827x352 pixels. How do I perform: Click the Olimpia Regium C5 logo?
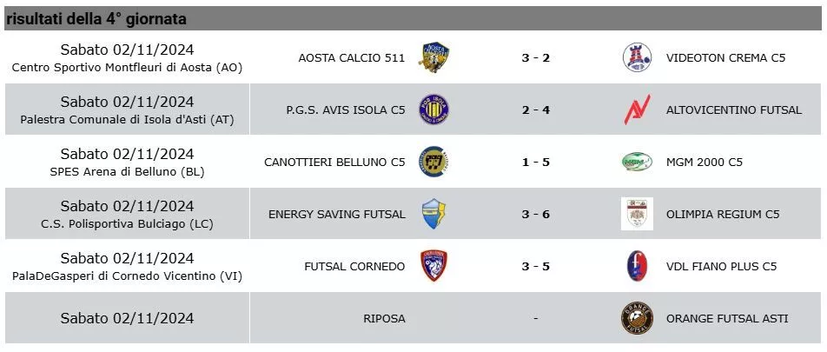(x=637, y=214)
